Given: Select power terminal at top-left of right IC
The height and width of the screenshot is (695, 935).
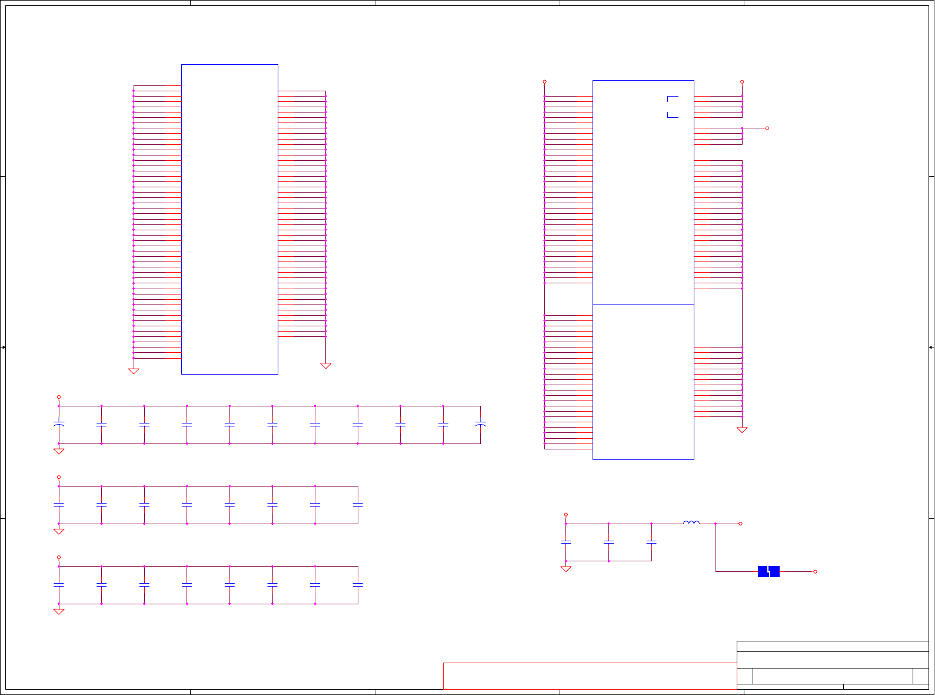Looking at the screenshot, I should [x=544, y=81].
